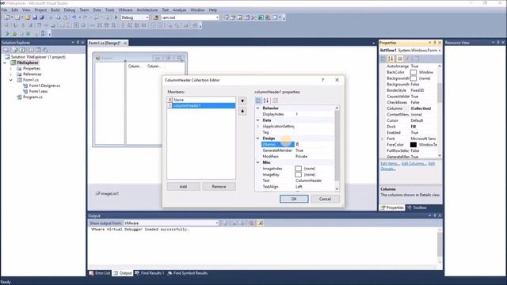Expand (ApplicationSettings) in the Collection Editor
This screenshot has height=285, width=507.
(x=258, y=127)
